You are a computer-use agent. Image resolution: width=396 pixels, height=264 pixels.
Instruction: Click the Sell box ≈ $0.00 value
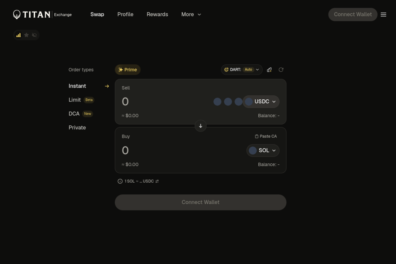coord(130,115)
